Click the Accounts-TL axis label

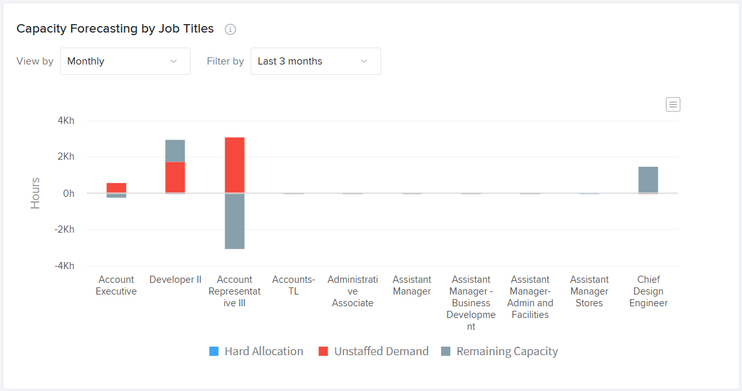[x=294, y=285]
